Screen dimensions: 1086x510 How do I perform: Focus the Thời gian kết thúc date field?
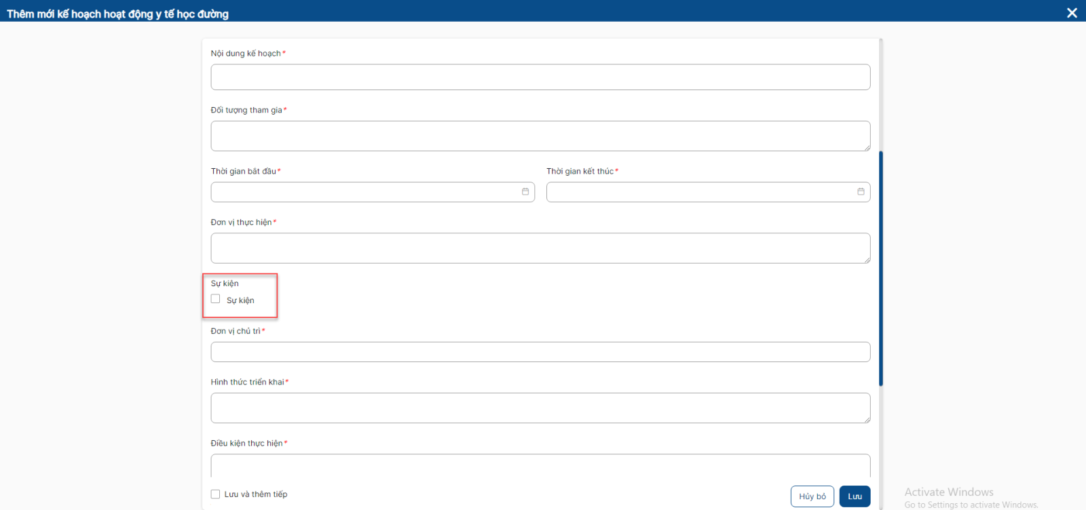[x=699, y=192]
